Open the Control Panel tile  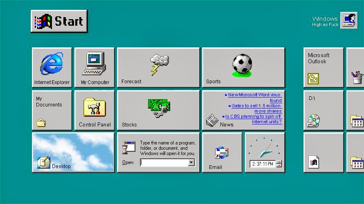click(x=94, y=110)
